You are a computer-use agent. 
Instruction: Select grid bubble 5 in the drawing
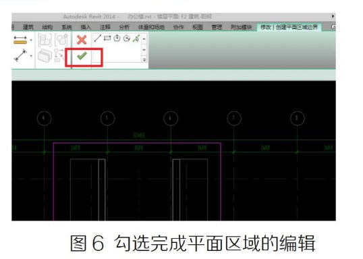(107, 118)
